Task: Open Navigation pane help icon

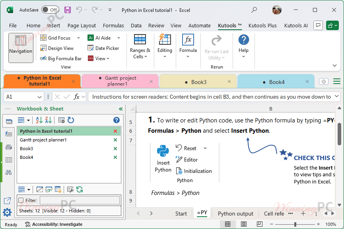Action: coord(117,120)
